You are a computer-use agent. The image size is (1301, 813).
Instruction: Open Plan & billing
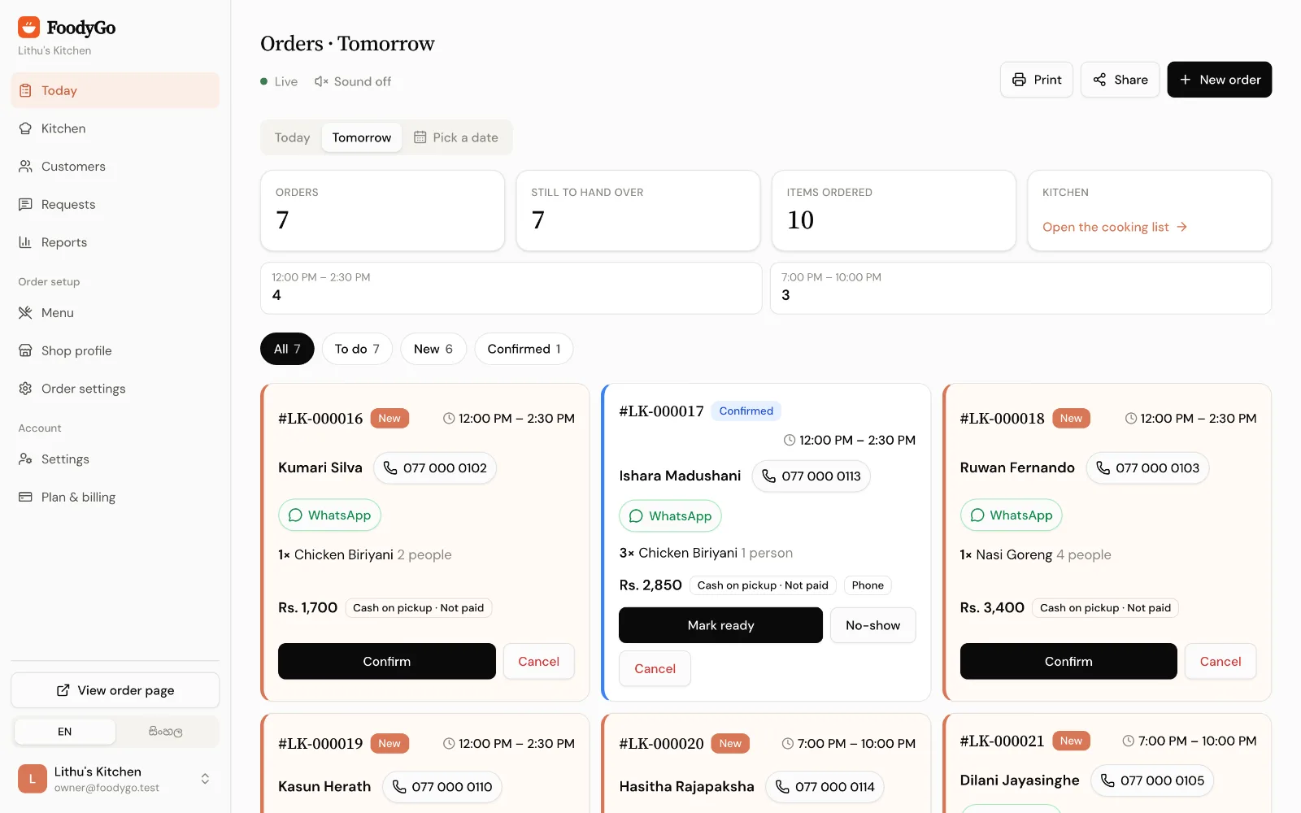(115, 497)
